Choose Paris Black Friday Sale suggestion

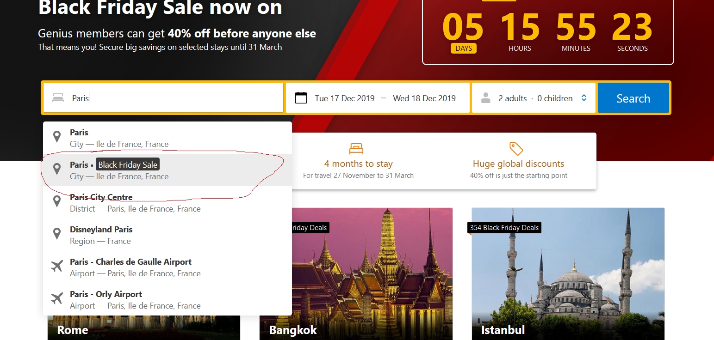(168, 170)
